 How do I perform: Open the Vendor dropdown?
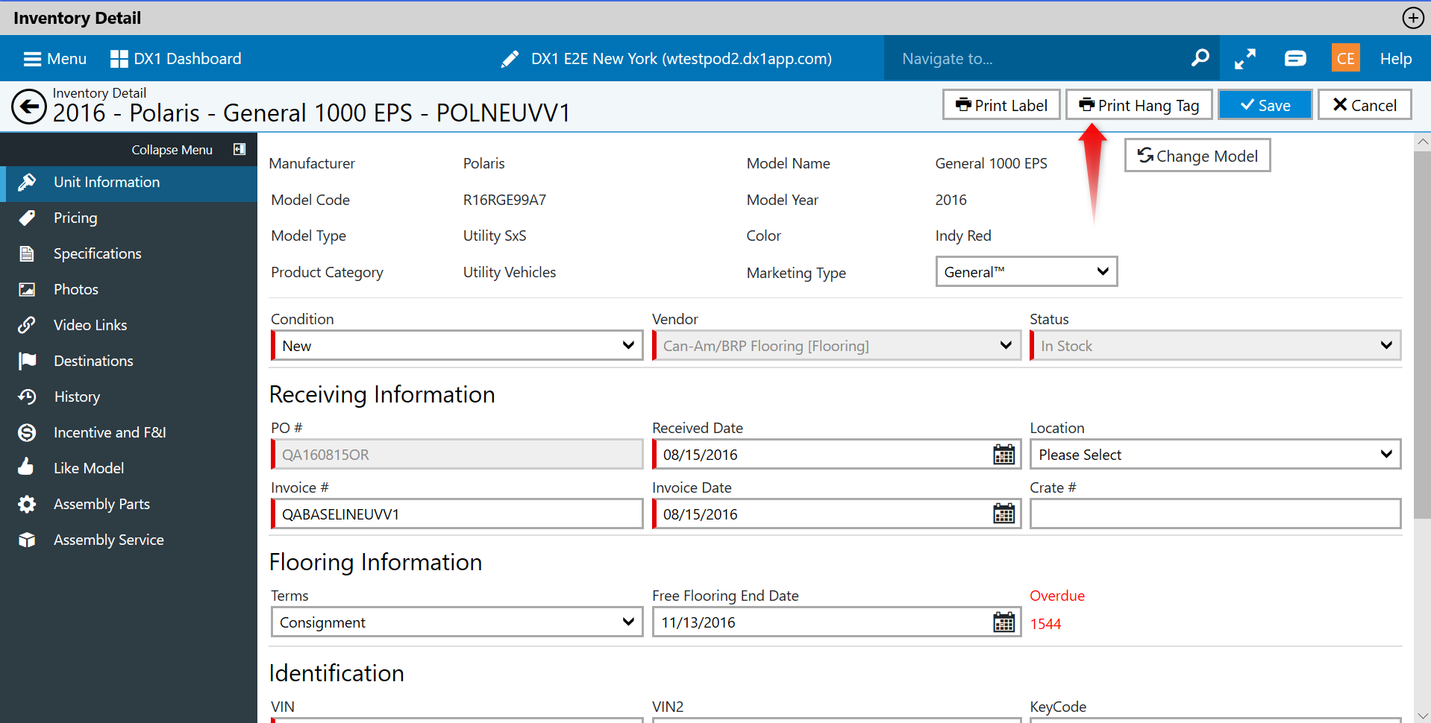pos(836,346)
